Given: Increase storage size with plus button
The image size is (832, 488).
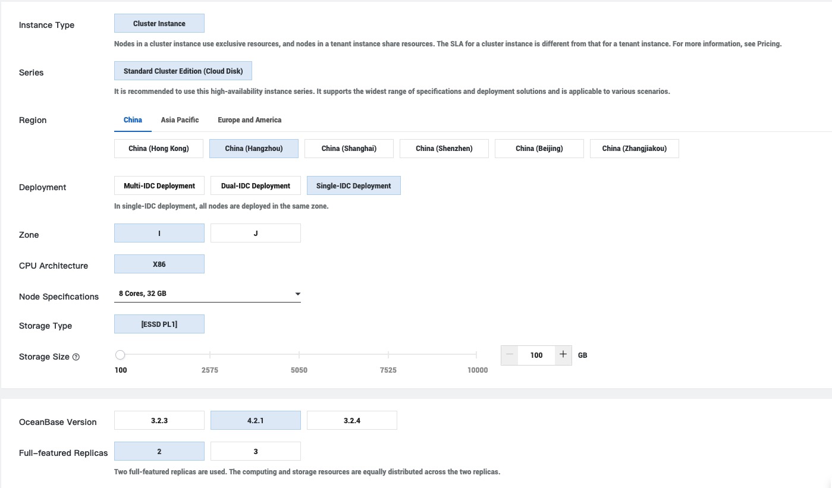Looking at the screenshot, I should point(563,355).
